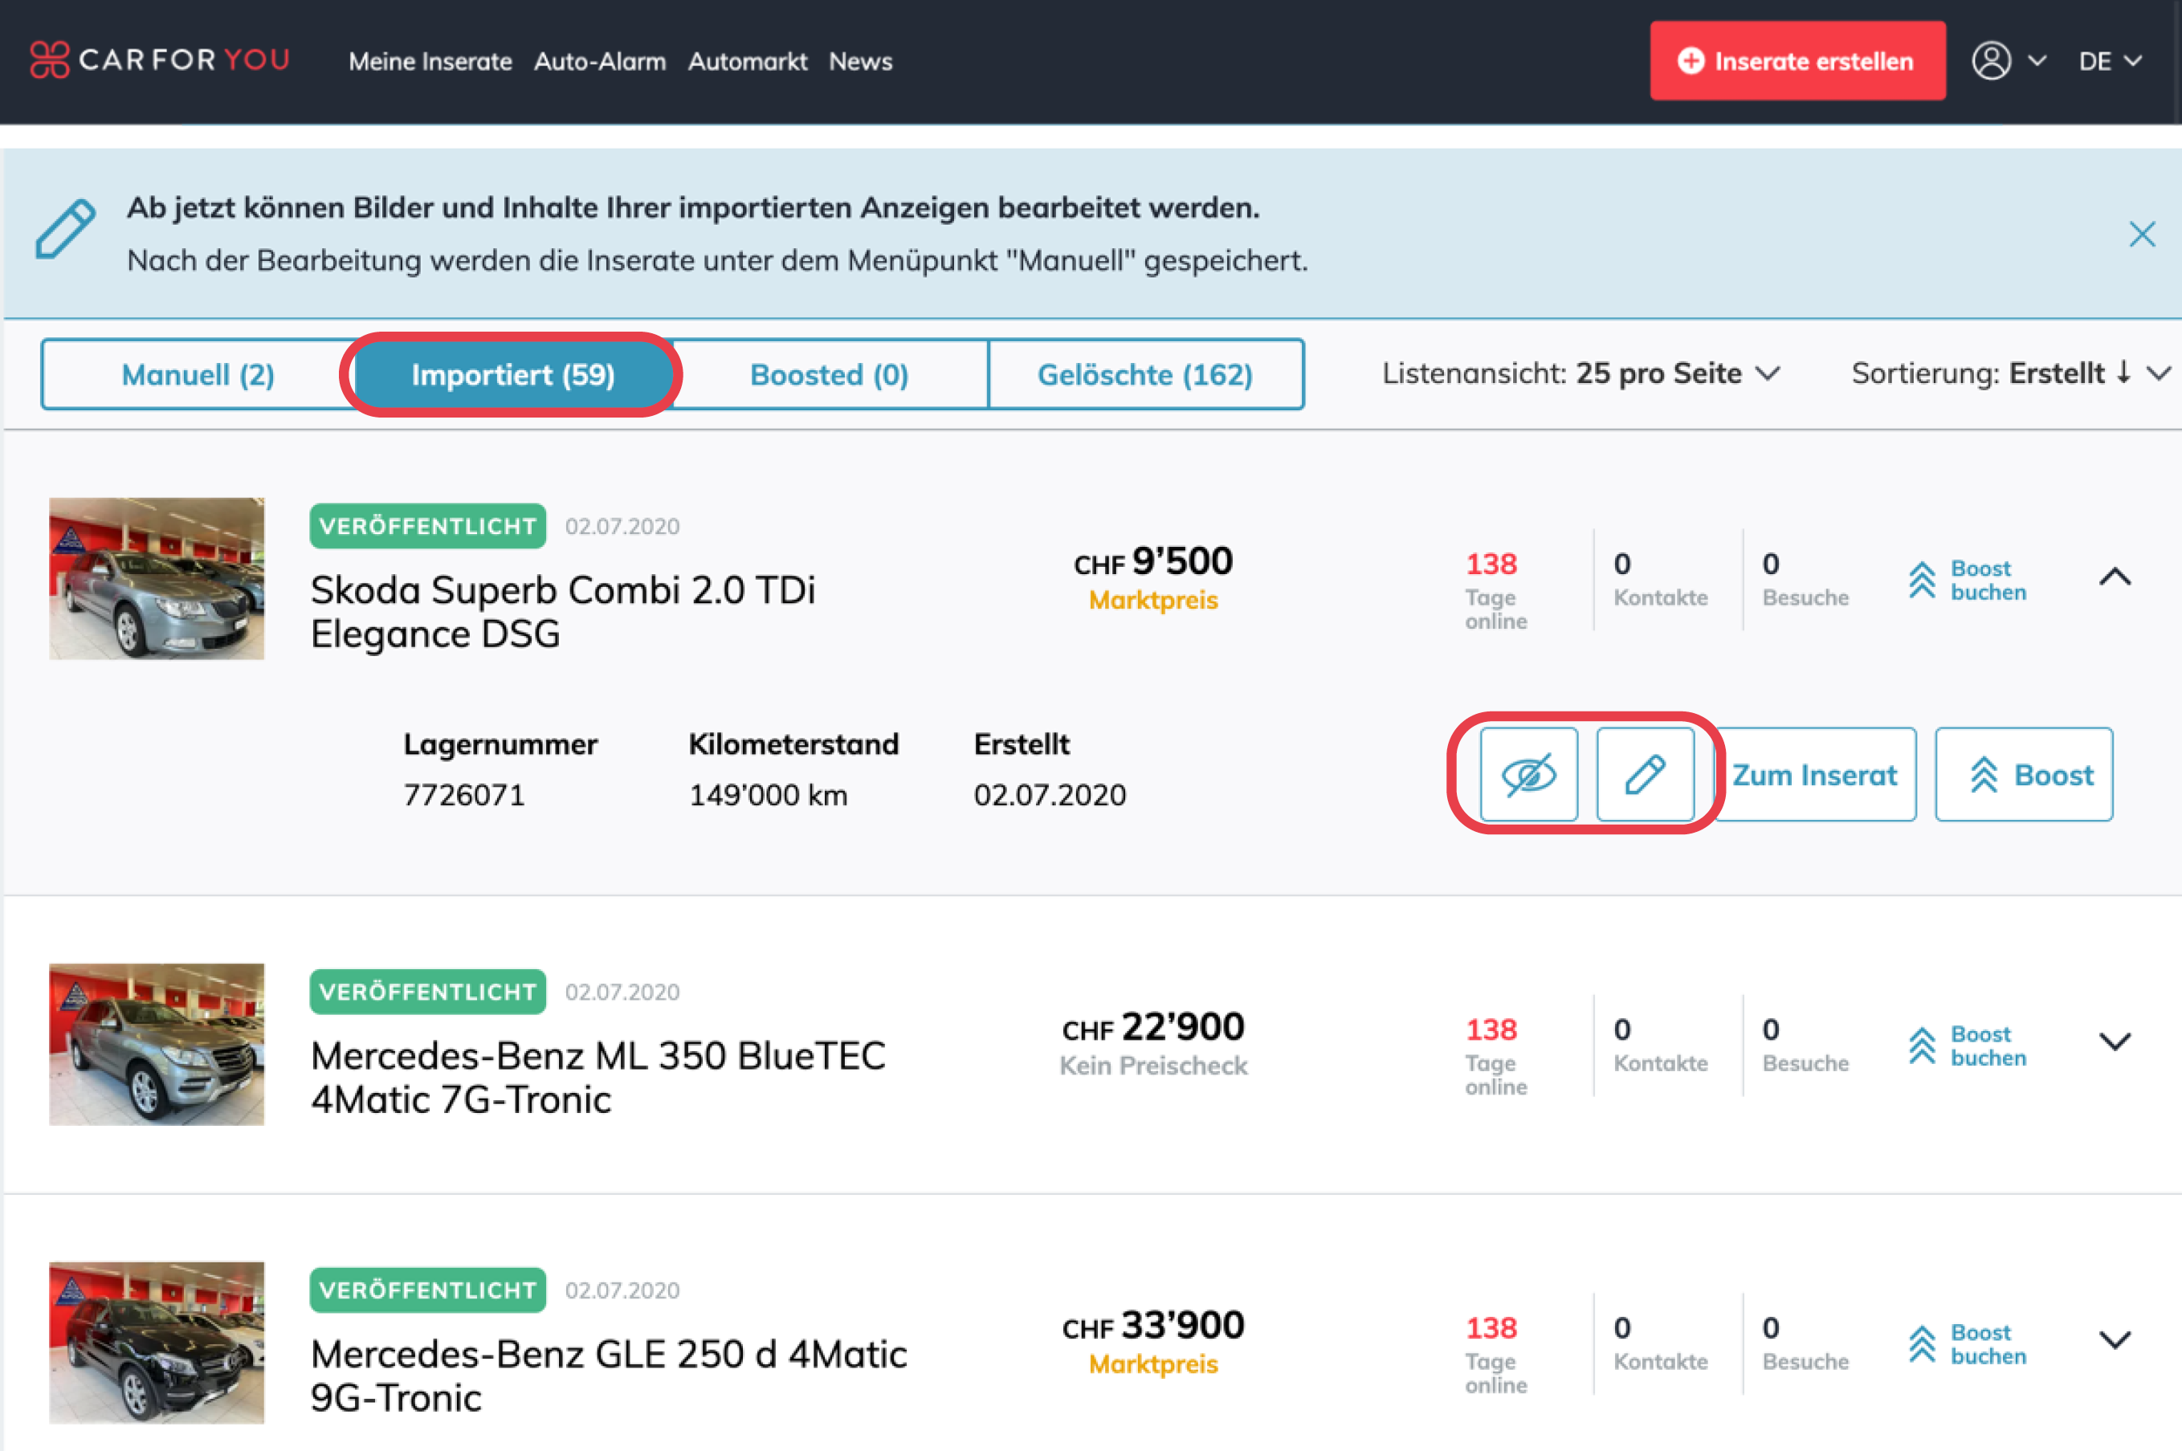The image size is (2182, 1451).
Task: Click the Kilometerstand value 149'000 km
Action: (768, 795)
